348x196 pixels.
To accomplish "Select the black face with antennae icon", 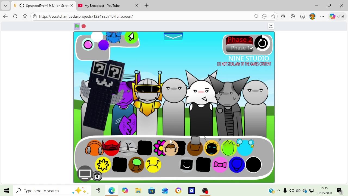I will [212, 148].
